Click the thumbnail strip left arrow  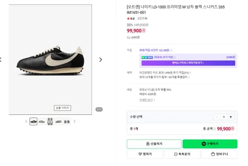click(26, 122)
